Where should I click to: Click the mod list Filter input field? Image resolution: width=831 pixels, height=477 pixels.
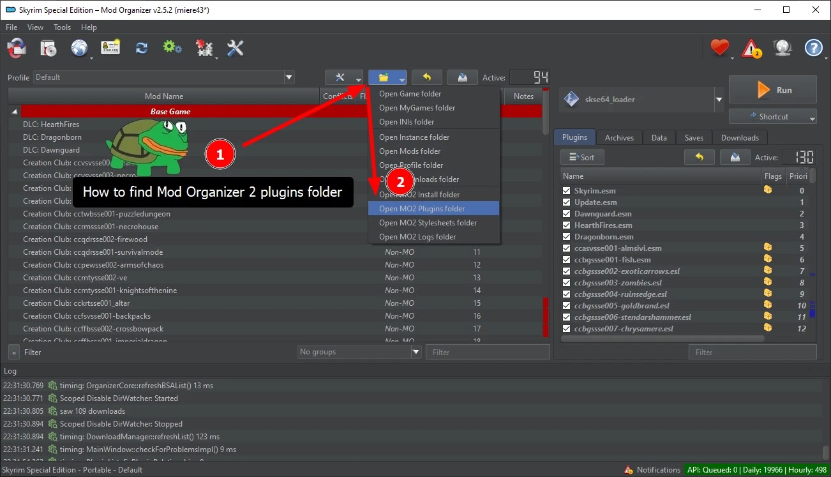488,352
